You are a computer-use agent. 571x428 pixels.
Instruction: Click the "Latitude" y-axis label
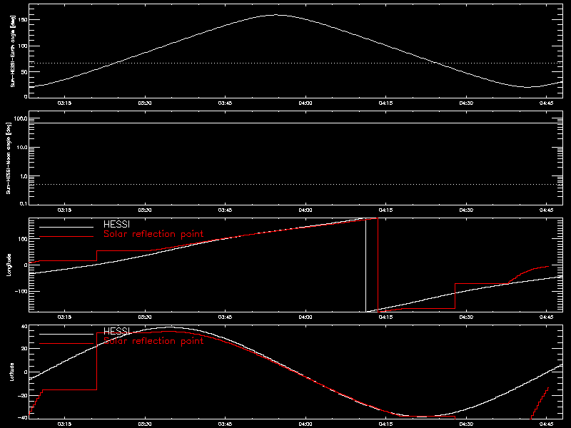coord(11,372)
